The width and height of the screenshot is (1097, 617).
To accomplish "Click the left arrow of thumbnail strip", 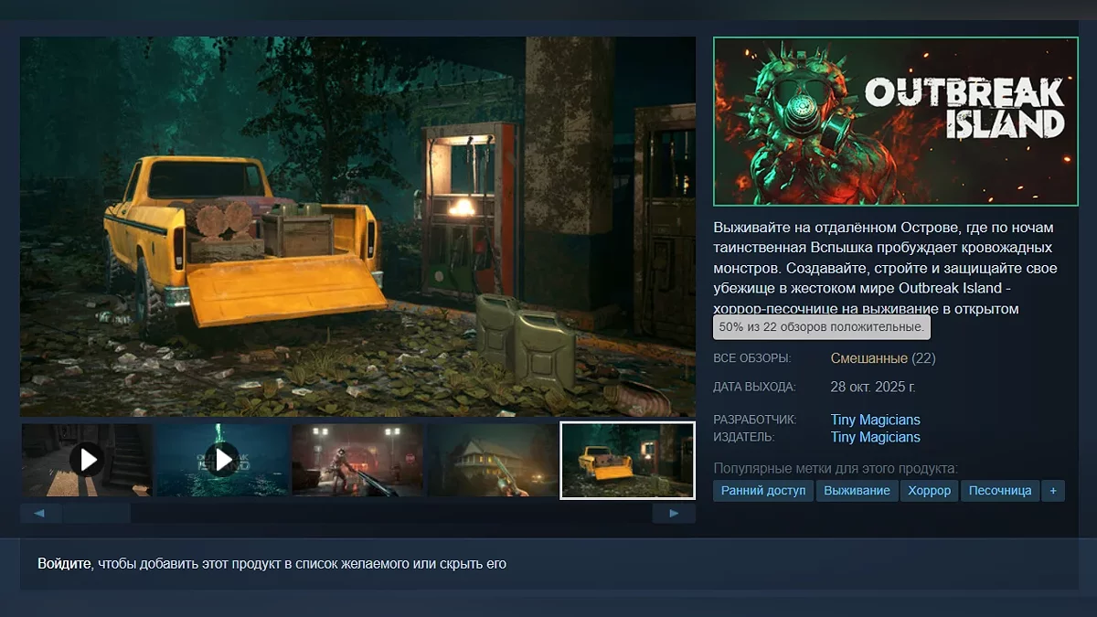I will 40,513.
